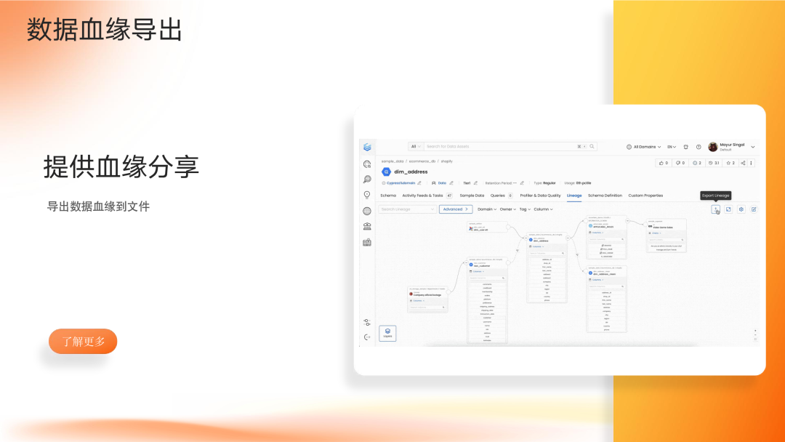Click the Advanced button
The height and width of the screenshot is (442, 785).
pyautogui.click(x=456, y=209)
